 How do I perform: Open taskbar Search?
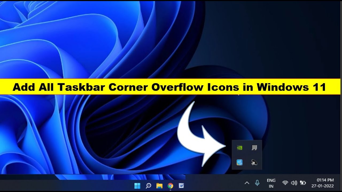point(149,186)
